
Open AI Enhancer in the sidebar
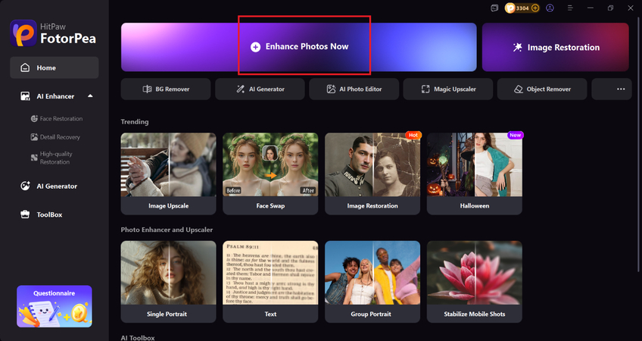point(54,96)
